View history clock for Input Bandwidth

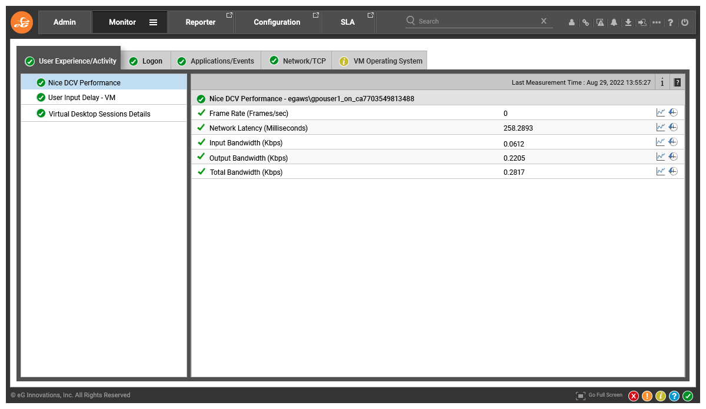(x=673, y=142)
